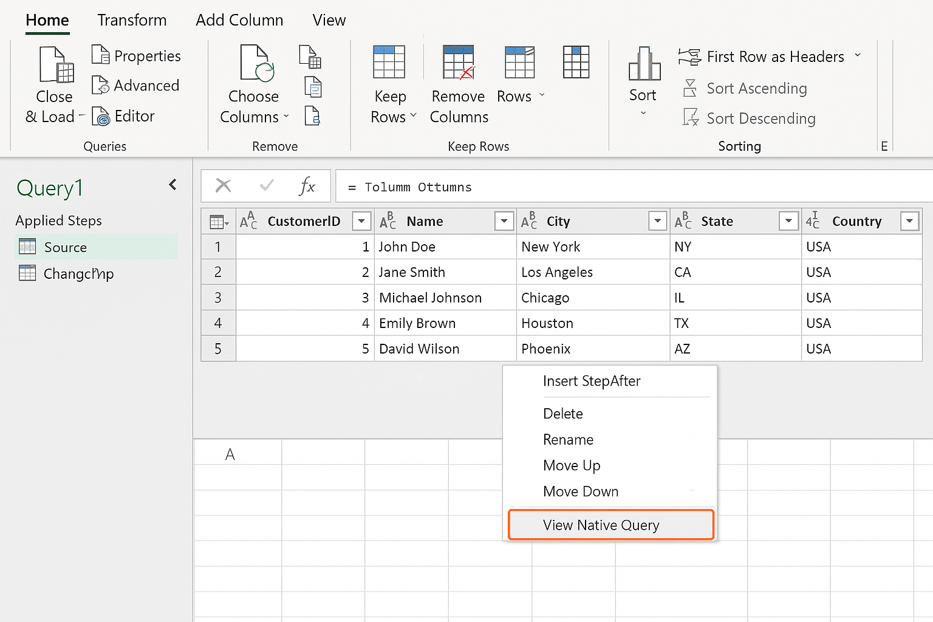
Task: Choose View Native Query menu item
Action: (x=610, y=525)
